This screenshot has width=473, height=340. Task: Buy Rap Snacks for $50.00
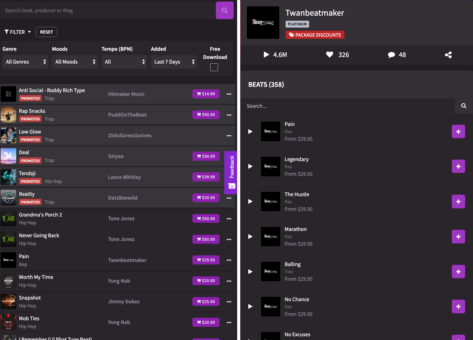206,115
